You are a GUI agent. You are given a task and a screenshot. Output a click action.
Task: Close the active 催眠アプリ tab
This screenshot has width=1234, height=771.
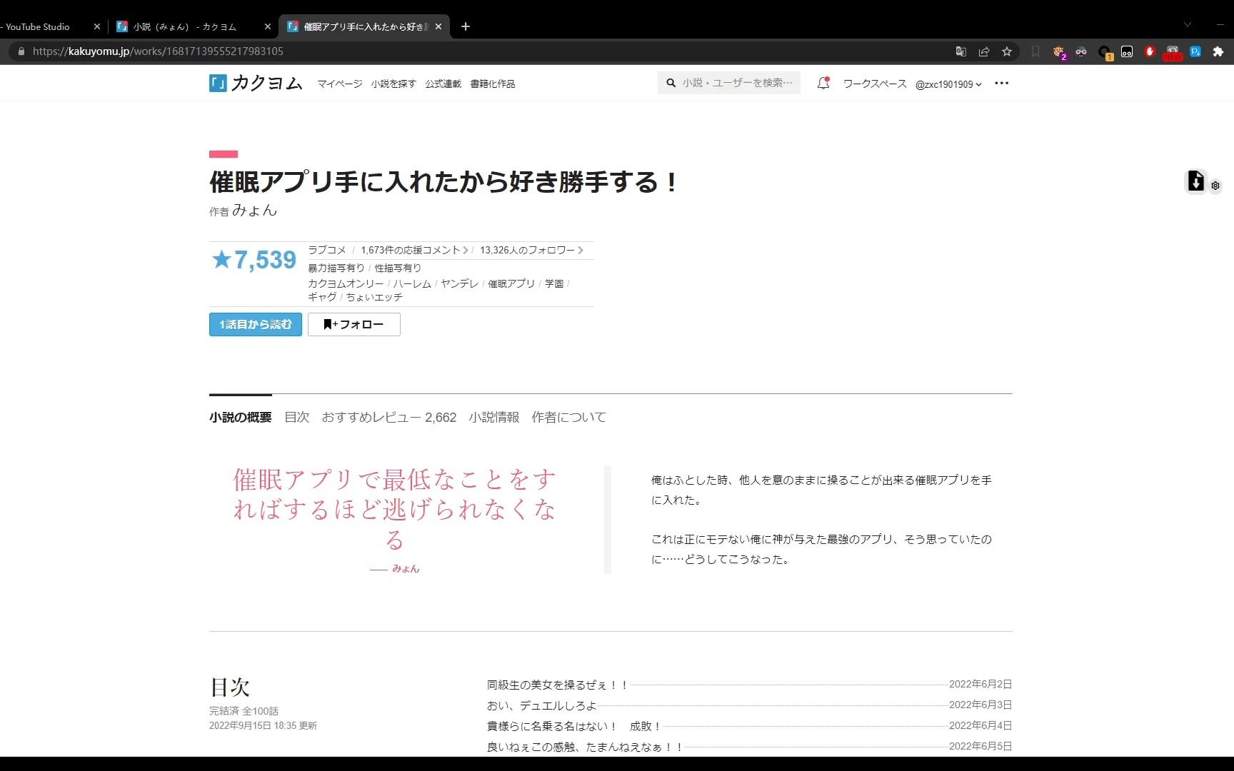pos(438,26)
